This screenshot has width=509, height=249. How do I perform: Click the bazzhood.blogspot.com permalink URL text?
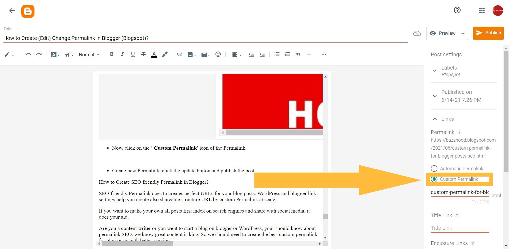coord(463,148)
